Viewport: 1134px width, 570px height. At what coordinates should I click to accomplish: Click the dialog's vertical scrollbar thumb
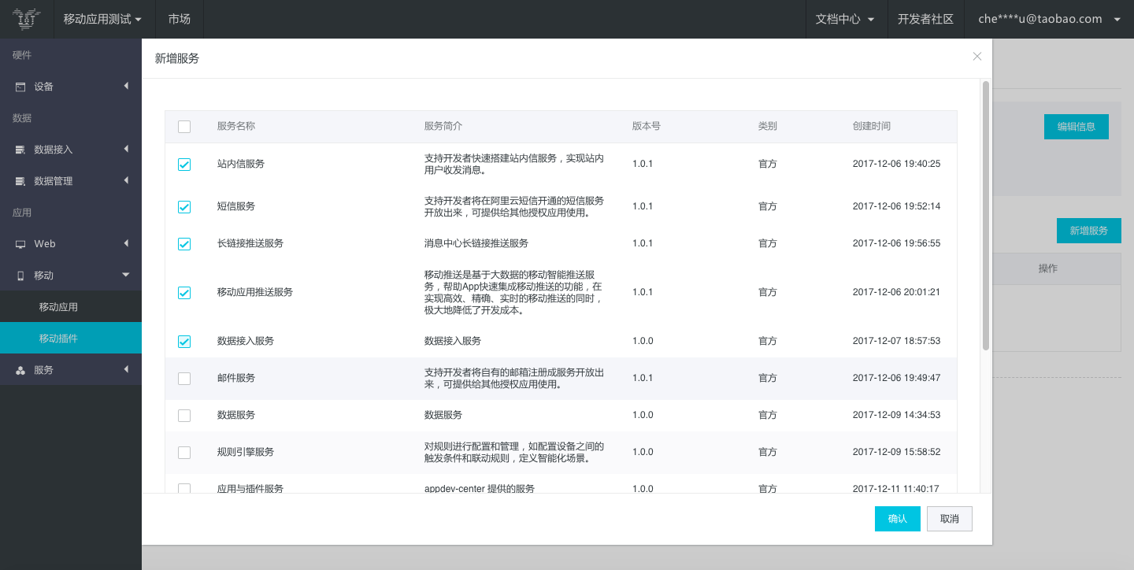pos(985,215)
